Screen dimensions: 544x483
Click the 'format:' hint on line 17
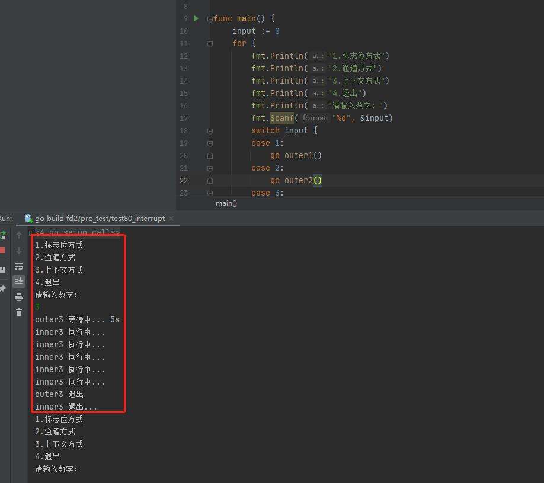tap(315, 118)
